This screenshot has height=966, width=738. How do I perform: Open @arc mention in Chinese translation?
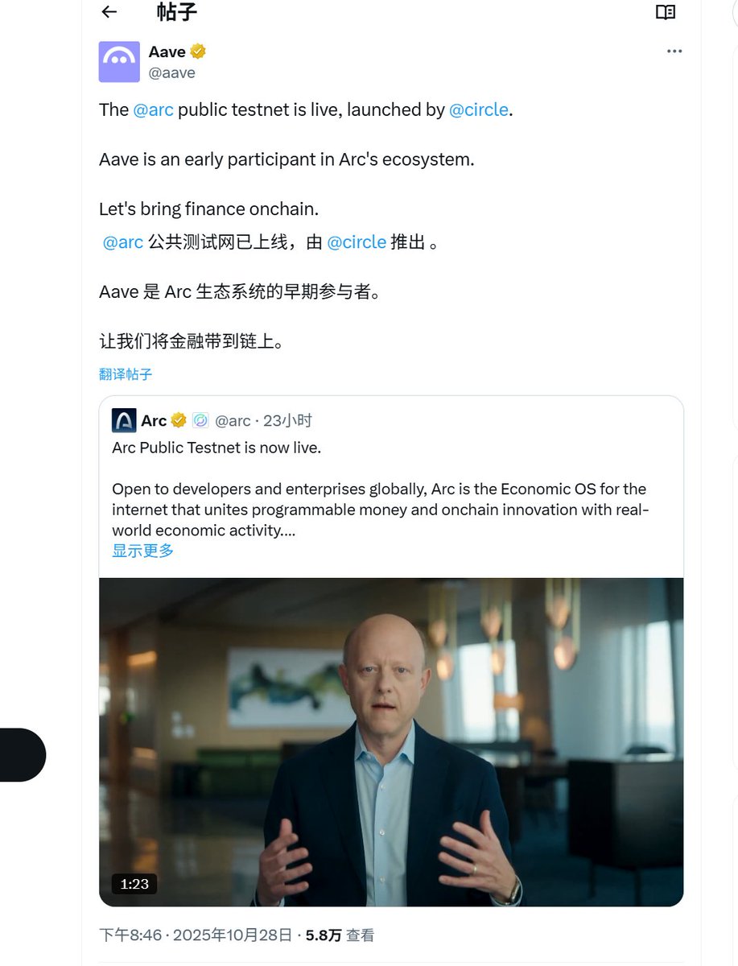(x=123, y=242)
